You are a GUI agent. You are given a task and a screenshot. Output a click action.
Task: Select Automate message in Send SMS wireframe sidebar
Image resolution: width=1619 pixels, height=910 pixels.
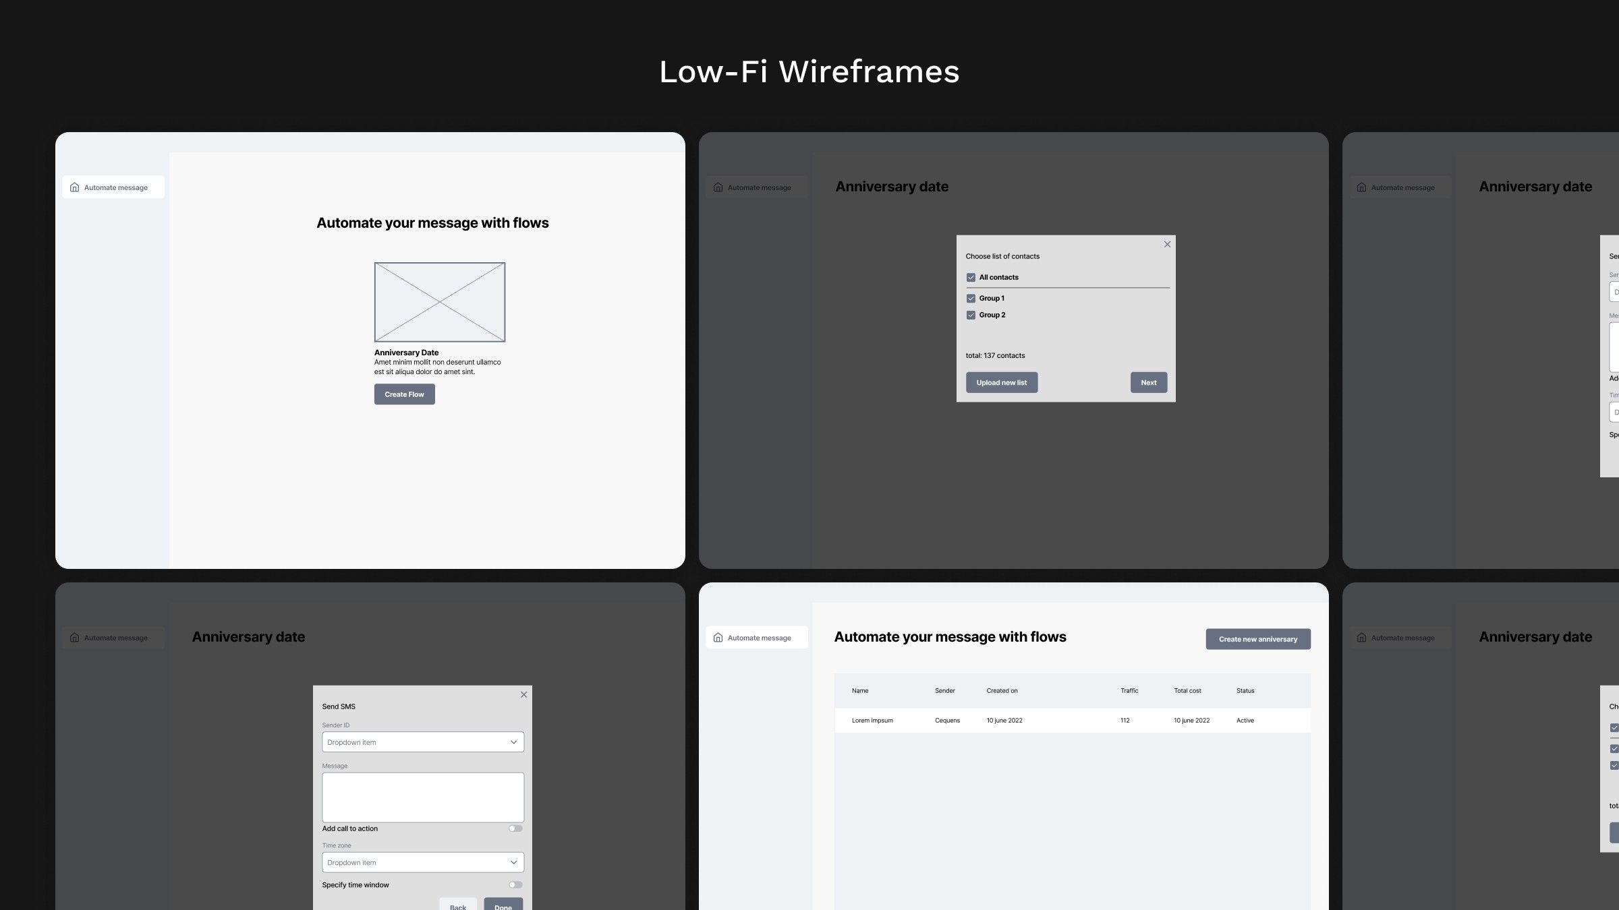coord(113,638)
